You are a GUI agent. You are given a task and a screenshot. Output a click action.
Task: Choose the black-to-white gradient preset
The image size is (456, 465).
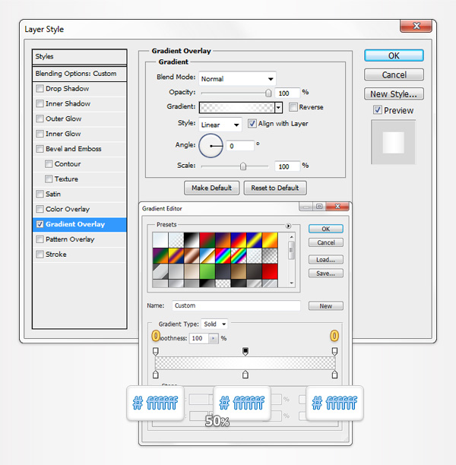tap(191, 239)
